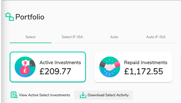Click the money bag Active Investments icon
181x103 pixels.
tap(25, 67)
